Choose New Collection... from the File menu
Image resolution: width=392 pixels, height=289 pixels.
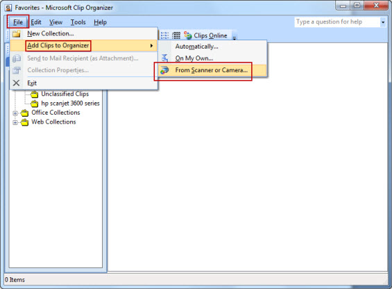pyautogui.click(x=84, y=33)
